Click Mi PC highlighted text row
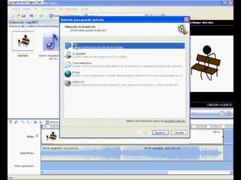The width and height of the screenshot is (241, 180). [129, 45]
